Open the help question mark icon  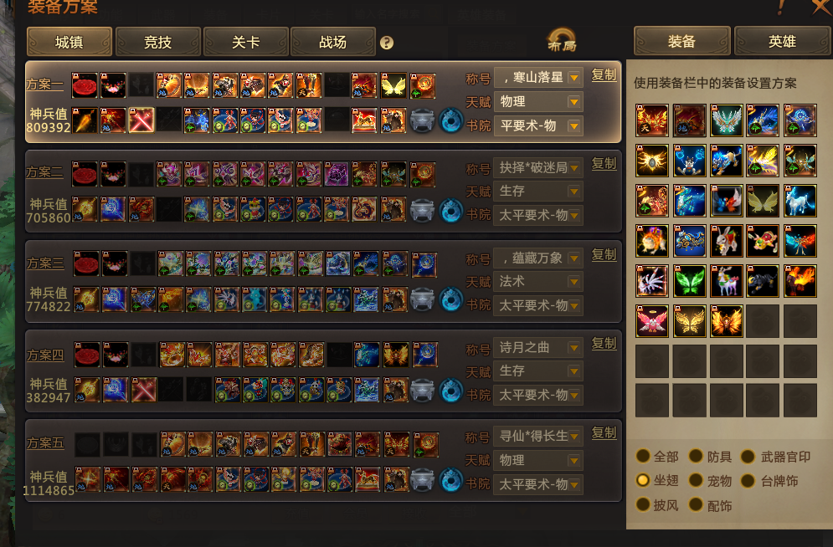pyautogui.click(x=387, y=43)
